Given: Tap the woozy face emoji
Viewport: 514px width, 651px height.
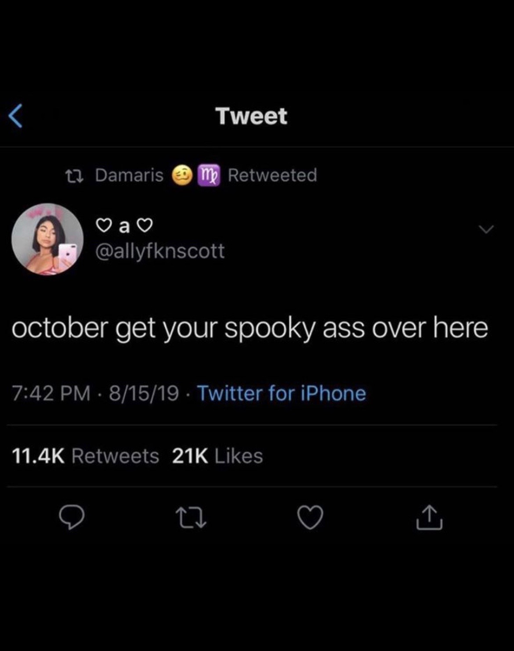Looking at the screenshot, I should (181, 175).
